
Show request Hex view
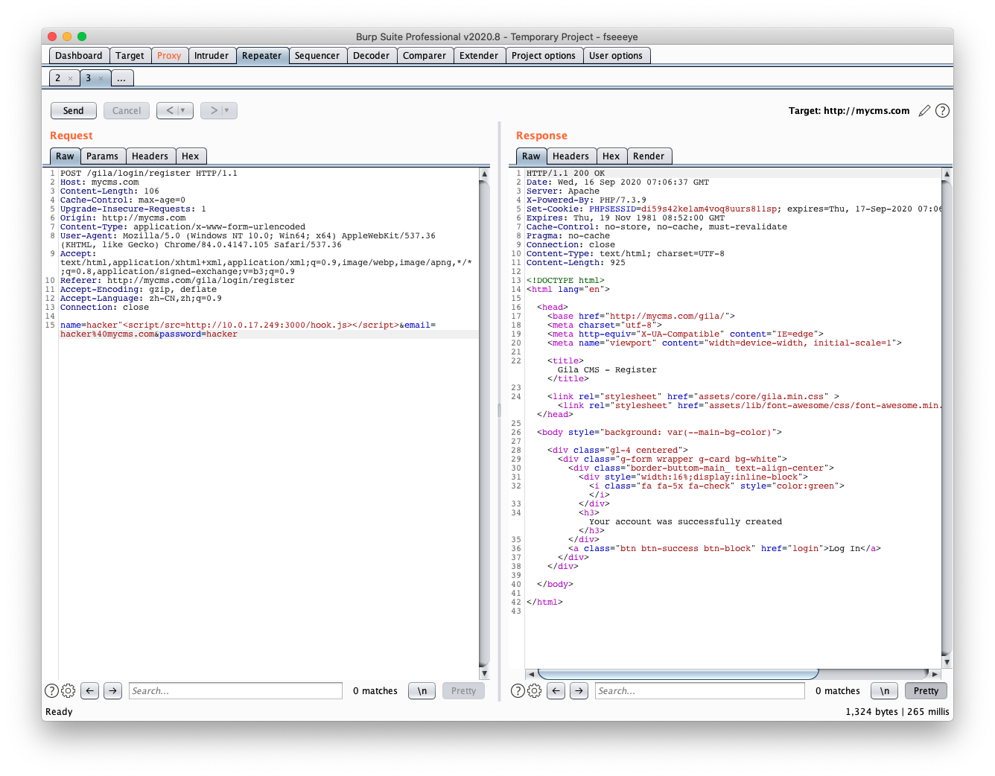(x=191, y=156)
